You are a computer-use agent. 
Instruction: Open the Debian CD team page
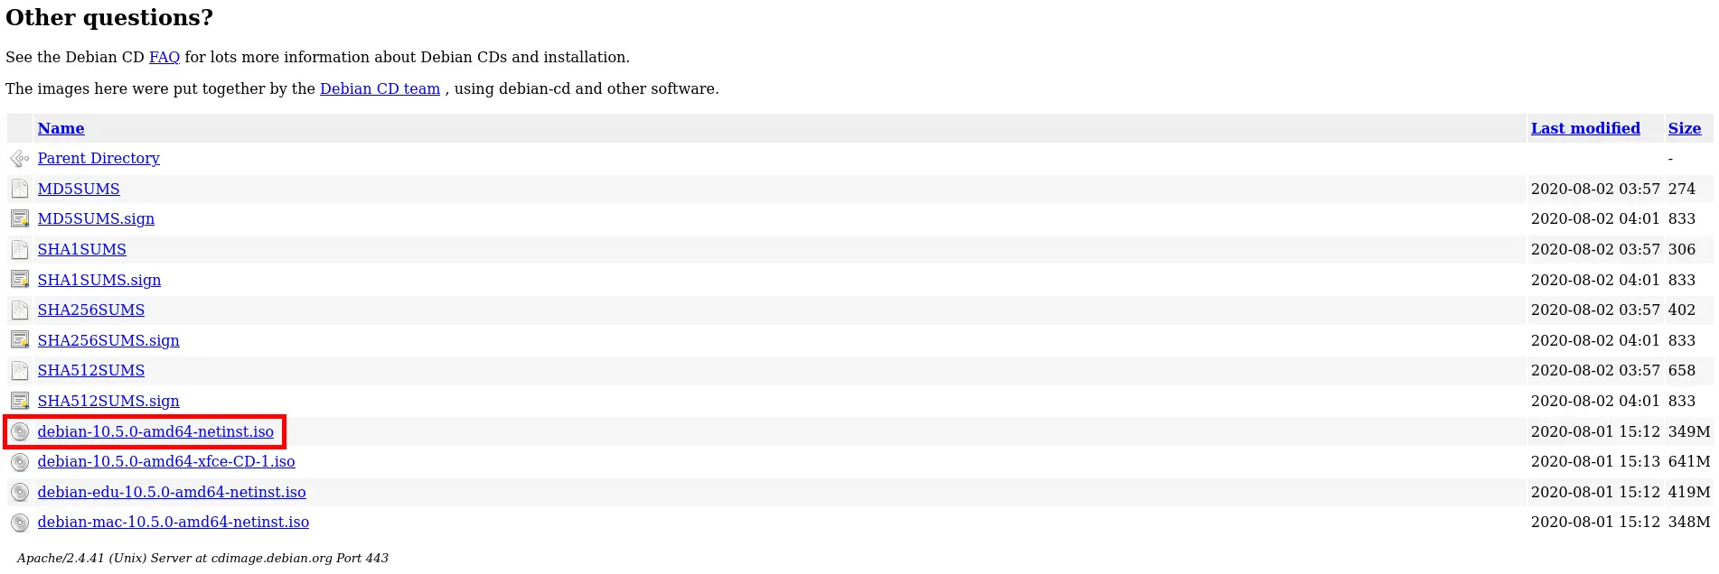point(380,88)
